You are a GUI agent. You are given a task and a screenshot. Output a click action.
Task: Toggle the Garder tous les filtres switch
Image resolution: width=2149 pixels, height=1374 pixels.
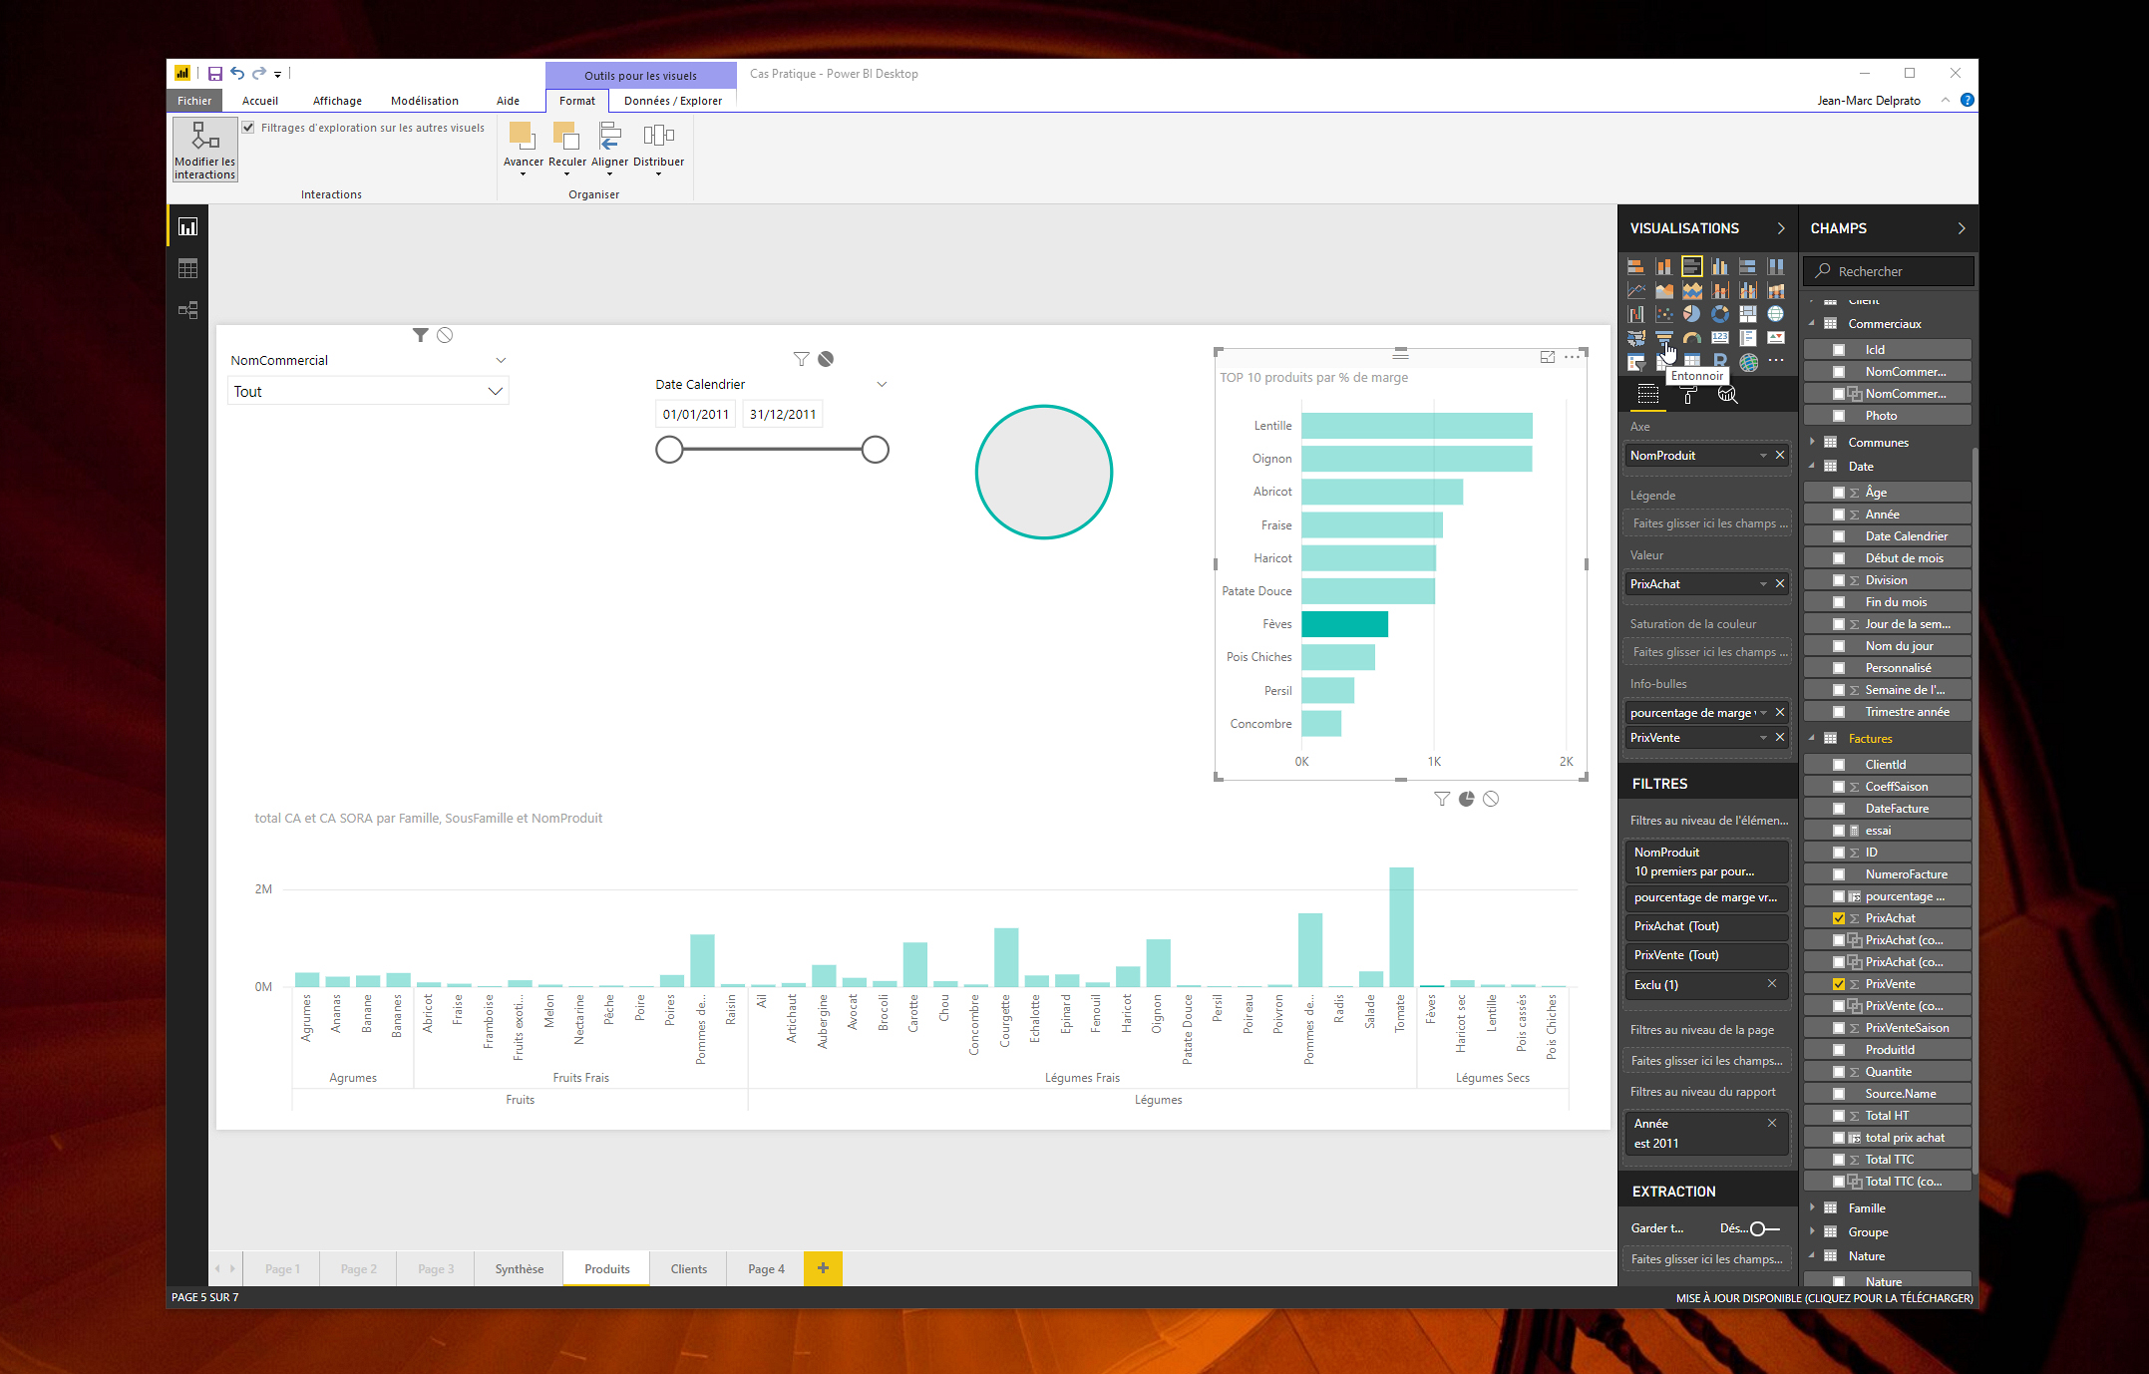(1764, 1228)
